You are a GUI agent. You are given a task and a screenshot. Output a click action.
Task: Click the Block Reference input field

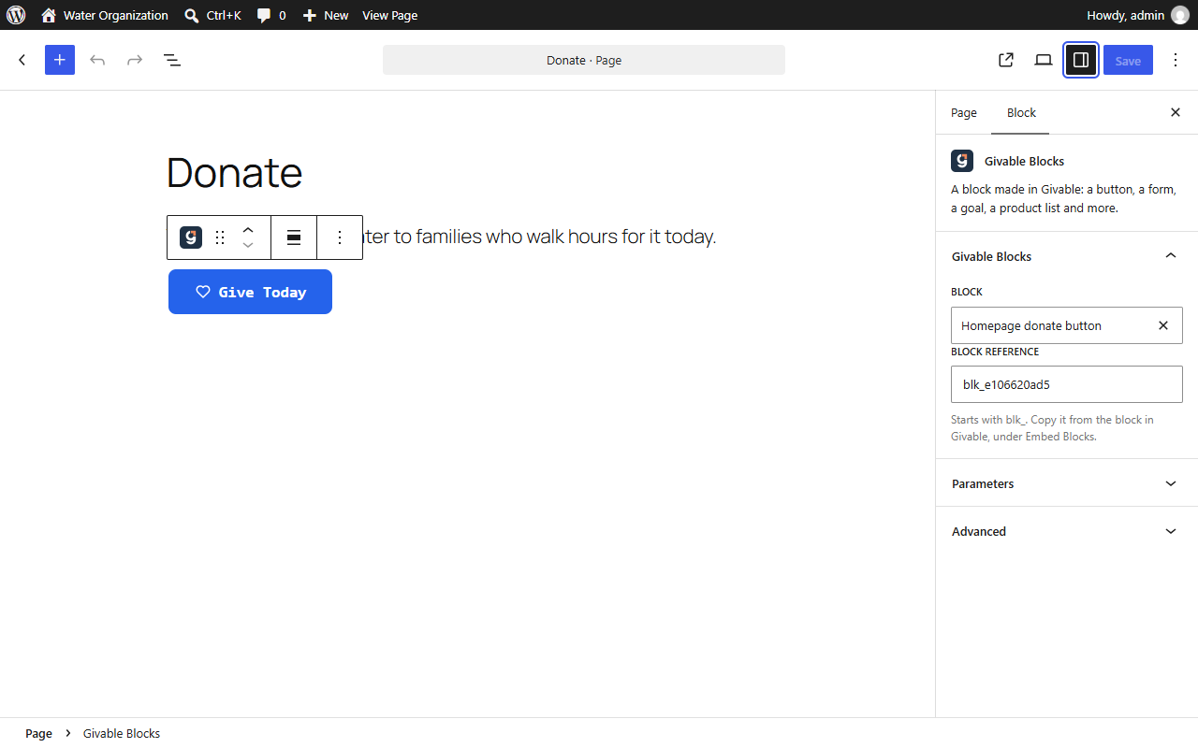1067,384
